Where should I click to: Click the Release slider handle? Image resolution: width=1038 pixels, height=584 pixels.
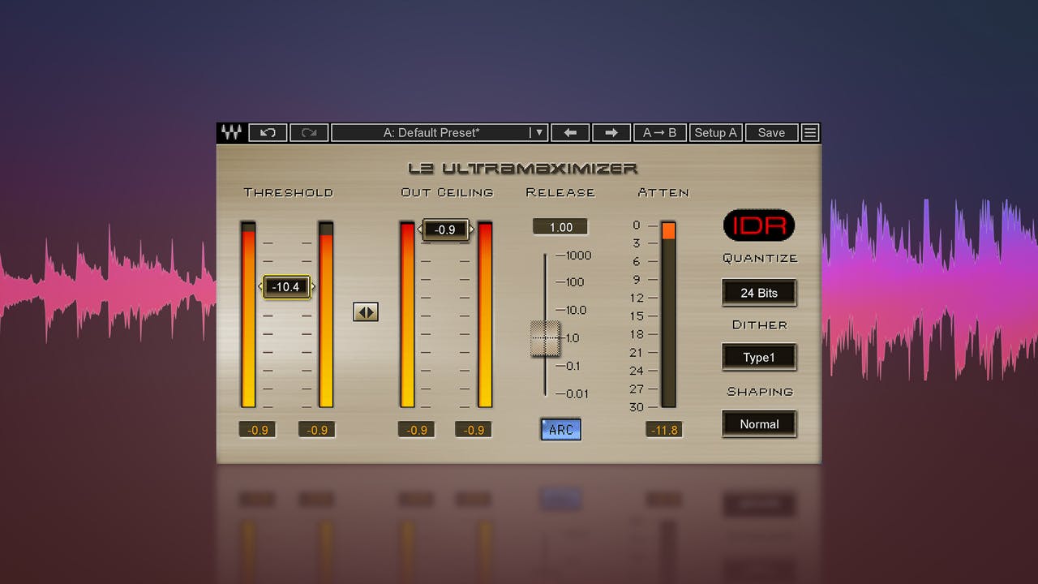545,338
